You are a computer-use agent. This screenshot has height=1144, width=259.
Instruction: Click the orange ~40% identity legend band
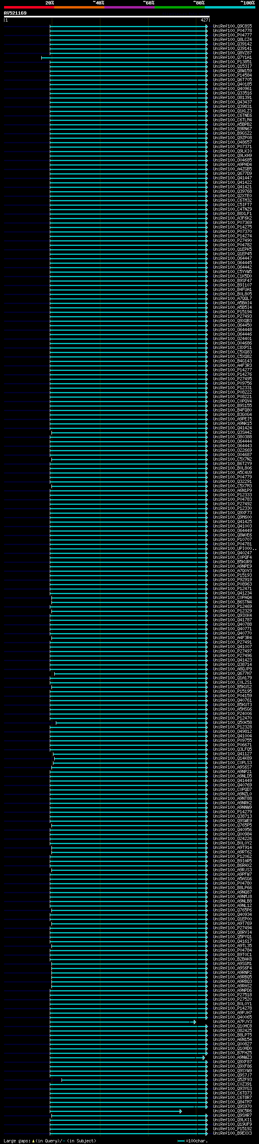coord(79,7)
